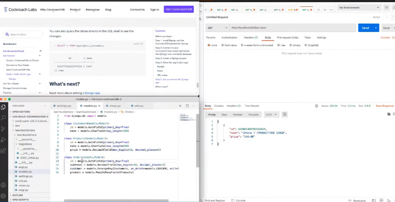
Task: Copy the response body to clipboard
Action: tap(389, 114)
